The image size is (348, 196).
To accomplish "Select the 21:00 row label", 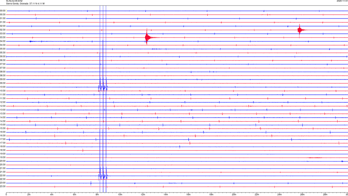I will (3, 168).
